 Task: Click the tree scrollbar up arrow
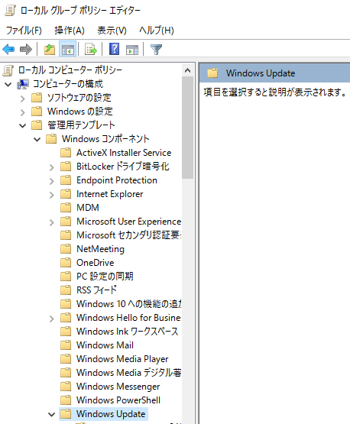coord(187,70)
